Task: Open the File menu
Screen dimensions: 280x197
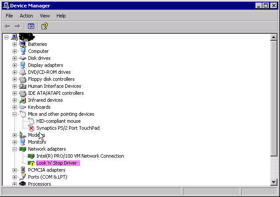Action: 9,16
